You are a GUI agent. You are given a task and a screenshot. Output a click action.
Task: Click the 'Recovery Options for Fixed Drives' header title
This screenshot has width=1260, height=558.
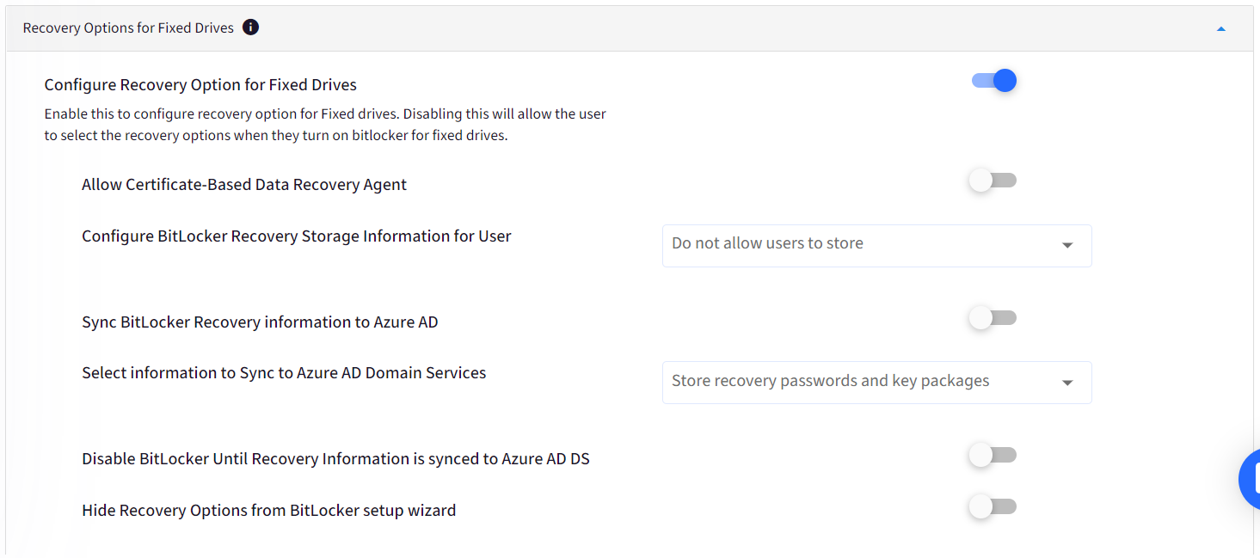(128, 28)
